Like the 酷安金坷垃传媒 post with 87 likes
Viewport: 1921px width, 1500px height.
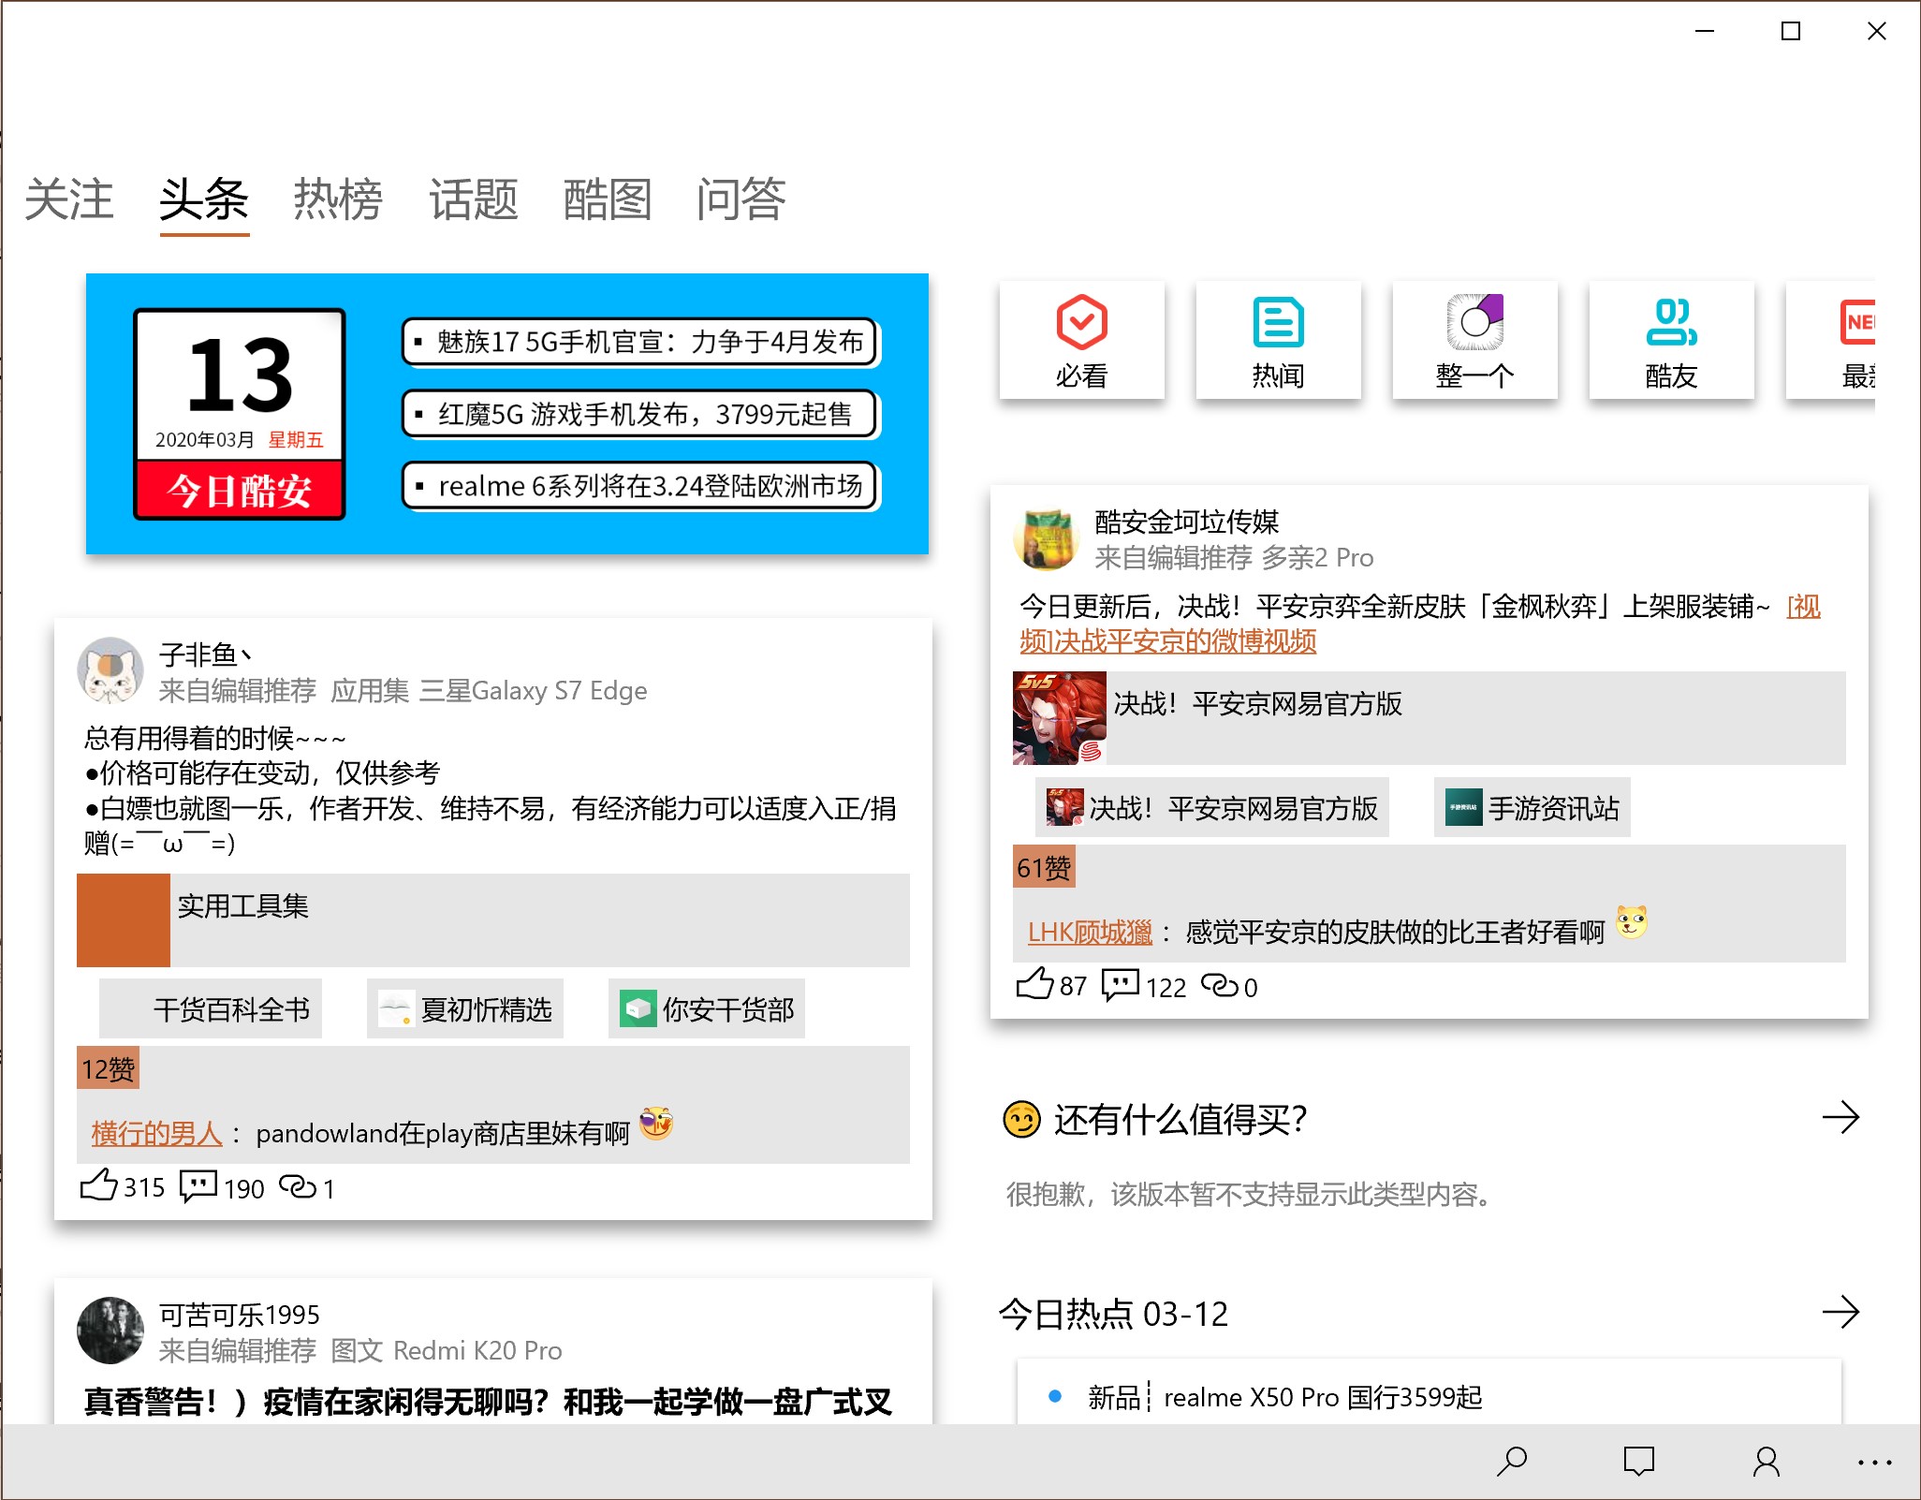tap(1034, 984)
